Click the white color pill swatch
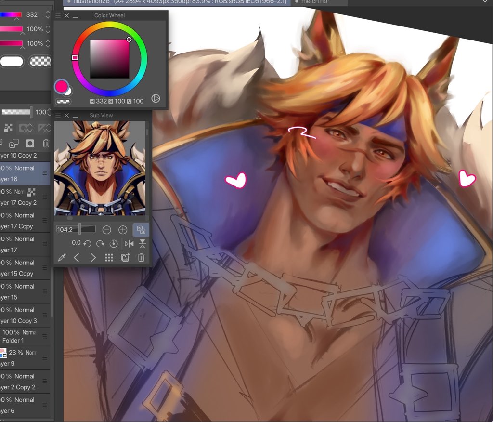The height and width of the screenshot is (422, 493). coord(12,62)
